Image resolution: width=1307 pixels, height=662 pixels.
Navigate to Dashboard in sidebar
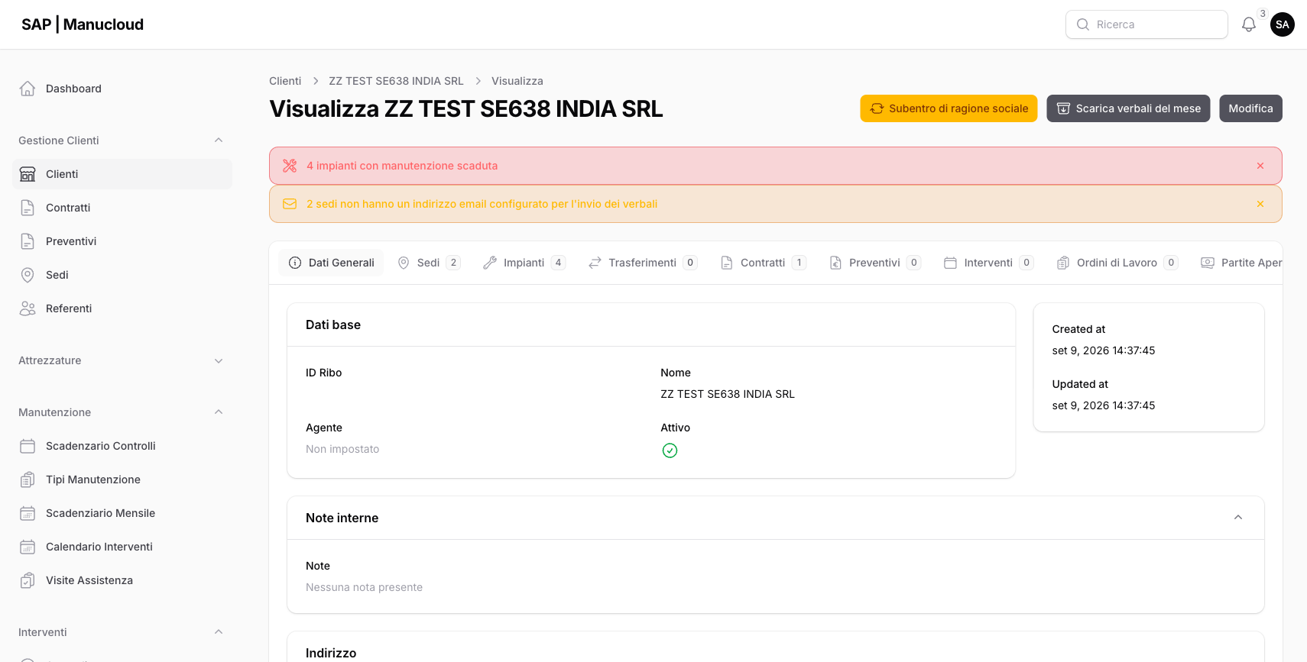pyautogui.click(x=122, y=89)
